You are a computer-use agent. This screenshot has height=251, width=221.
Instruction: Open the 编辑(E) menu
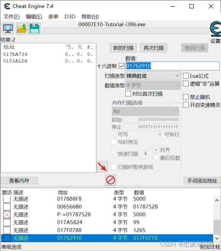pos(34,16)
